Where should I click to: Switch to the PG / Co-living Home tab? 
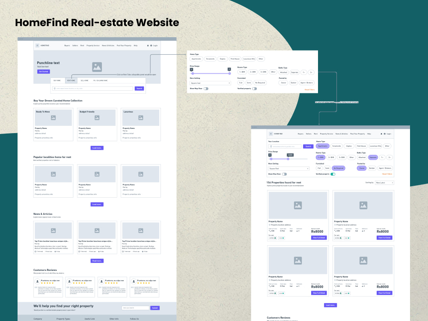click(x=101, y=80)
